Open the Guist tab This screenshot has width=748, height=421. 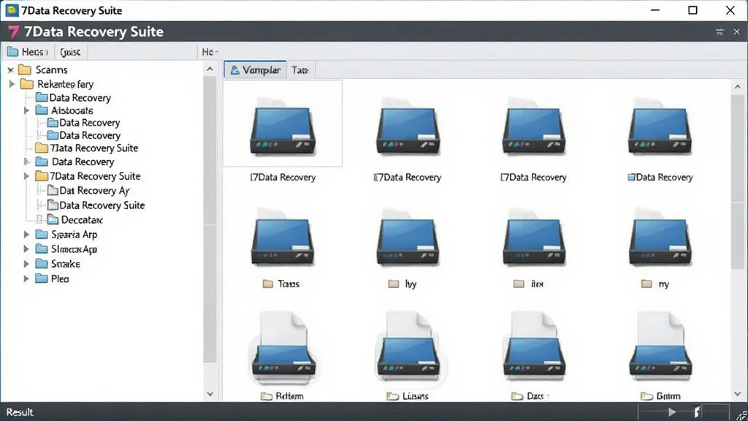[71, 52]
